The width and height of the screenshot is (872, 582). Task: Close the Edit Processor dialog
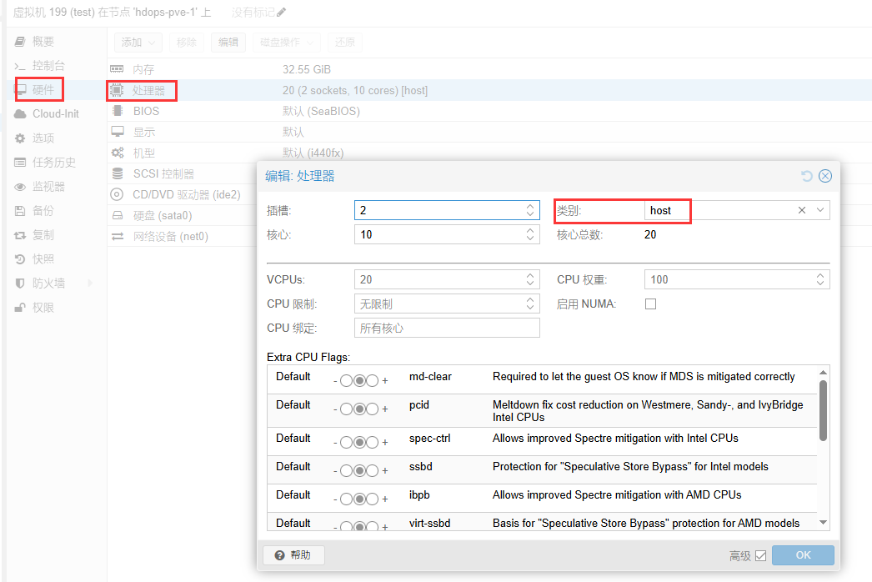click(825, 176)
